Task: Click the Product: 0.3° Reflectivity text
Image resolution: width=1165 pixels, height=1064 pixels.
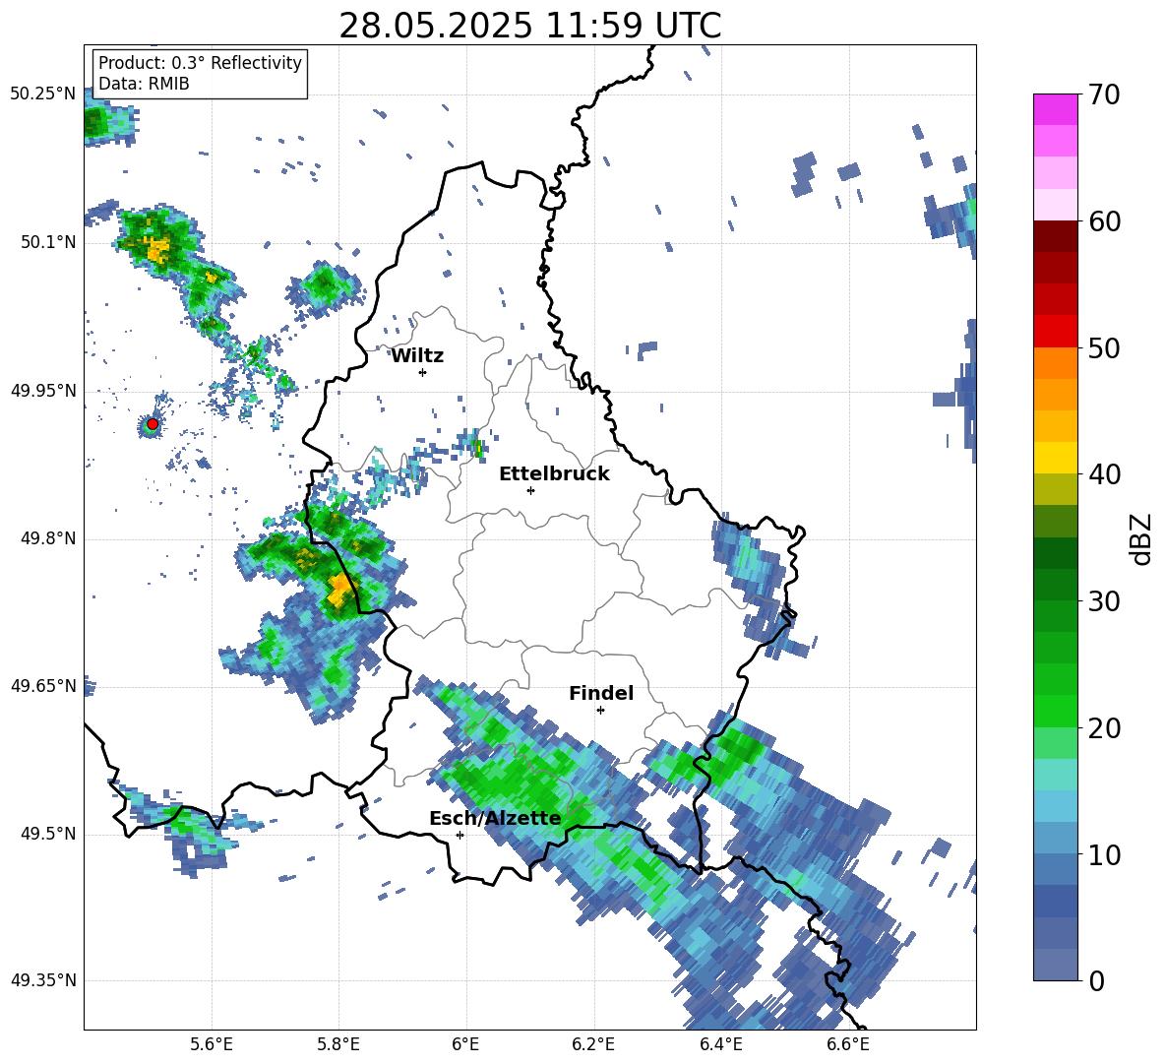Action: (x=200, y=62)
